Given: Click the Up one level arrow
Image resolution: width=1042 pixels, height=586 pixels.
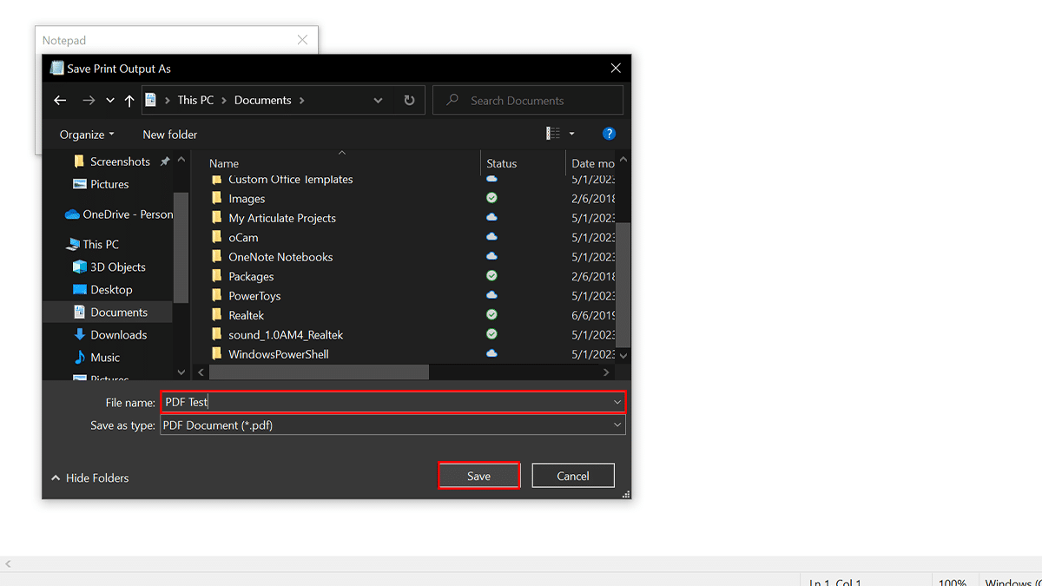Looking at the screenshot, I should coord(129,101).
